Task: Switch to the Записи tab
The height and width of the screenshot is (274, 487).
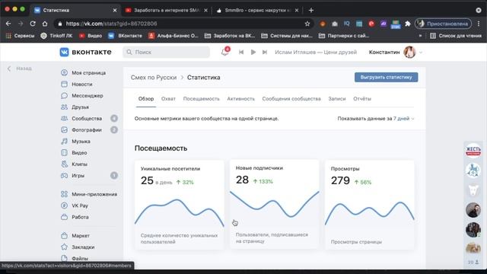Action: coord(337,99)
